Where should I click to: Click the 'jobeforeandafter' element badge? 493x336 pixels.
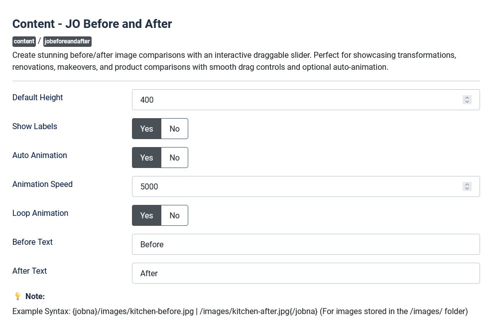click(x=67, y=41)
